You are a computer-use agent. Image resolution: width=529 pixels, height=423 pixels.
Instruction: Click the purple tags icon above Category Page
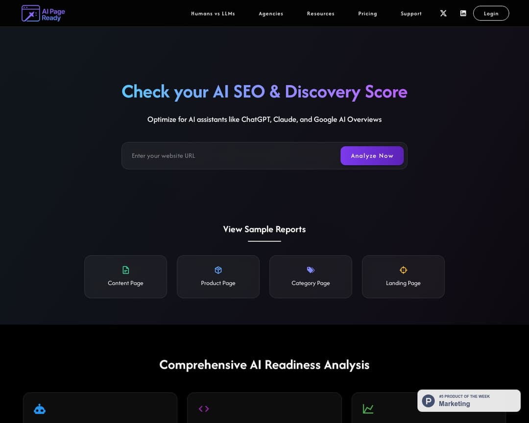(311, 270)
